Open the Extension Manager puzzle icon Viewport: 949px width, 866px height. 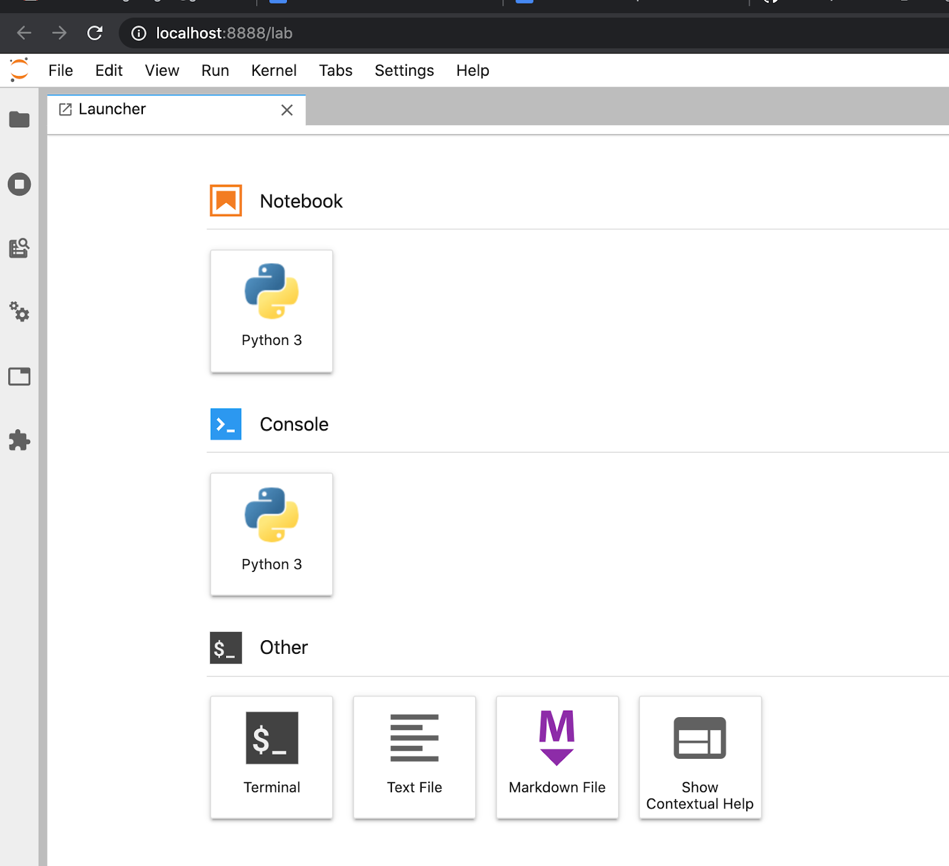pos(19,440)
